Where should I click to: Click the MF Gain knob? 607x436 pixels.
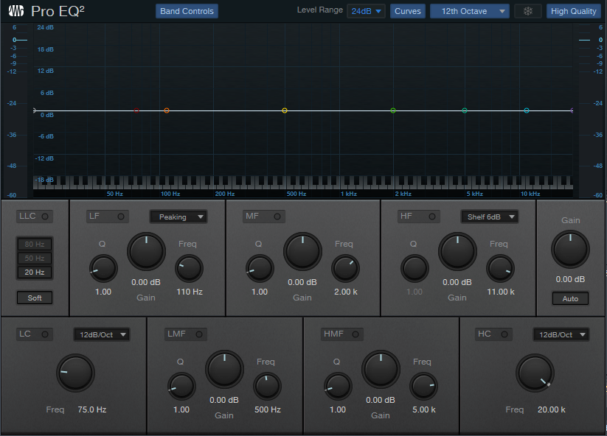pos(302,252)
